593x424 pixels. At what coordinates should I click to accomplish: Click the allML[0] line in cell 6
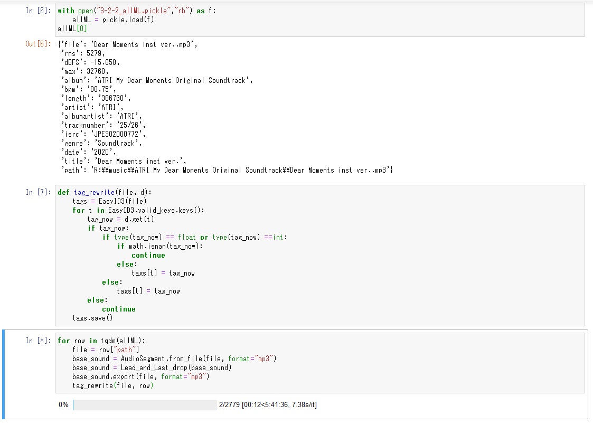pyautogui.click(x=72, y=29)
